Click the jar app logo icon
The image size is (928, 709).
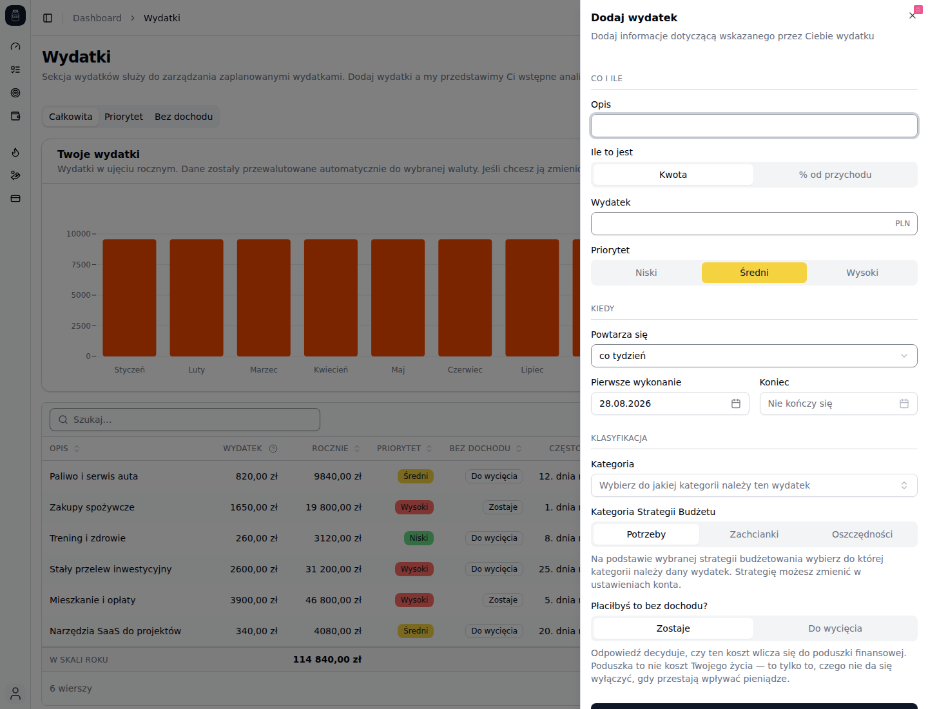[x=15, y=15]
